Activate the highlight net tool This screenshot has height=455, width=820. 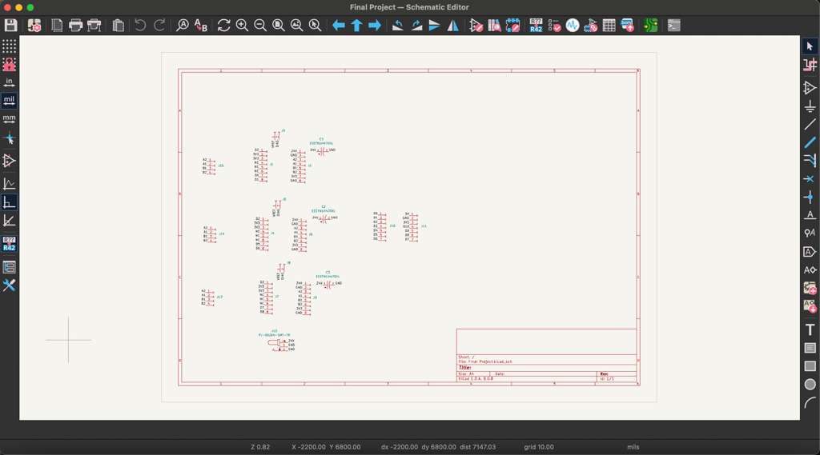[x=810, y=65]
